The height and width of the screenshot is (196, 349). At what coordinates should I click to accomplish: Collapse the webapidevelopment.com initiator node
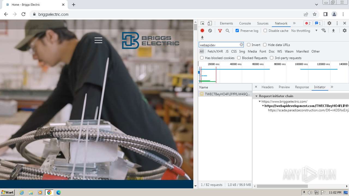pos(263,106)
